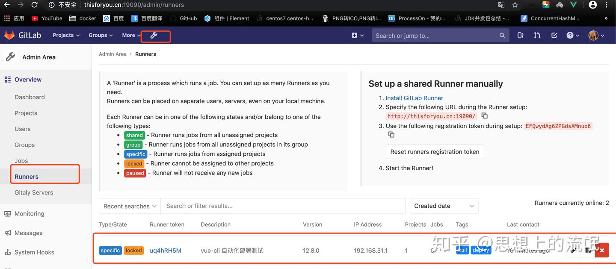Copy the runner registration token

(391, 134)
